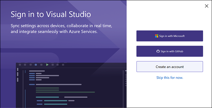Click the longest green code line in illustration
The width and height of the screenshot is (212, 108).
[x=65, y=92]
